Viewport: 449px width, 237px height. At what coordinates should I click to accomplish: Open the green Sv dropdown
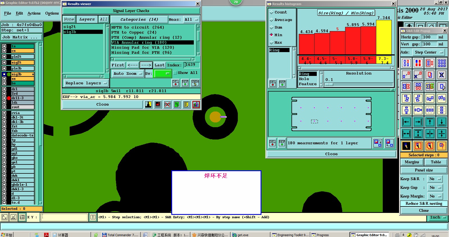tap(163, 74)
